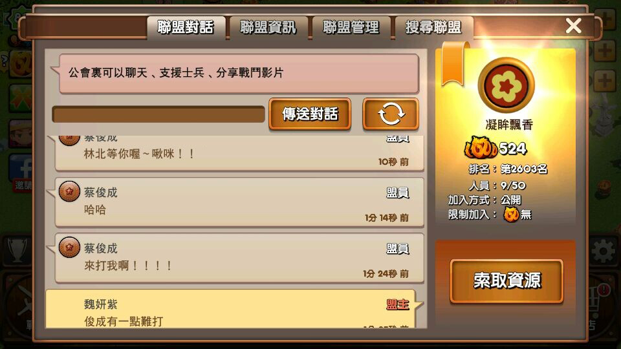This screenshot has width=621, height=349.
Task: Switch to the 聯盟對話 tab
Action: tap(186, 27)
